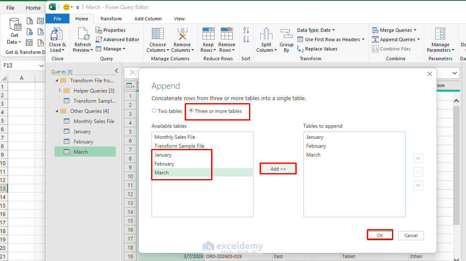Collapse the Queries pane chevron
The height and width of the screenshot is (261, 466).
pos(117,71)
